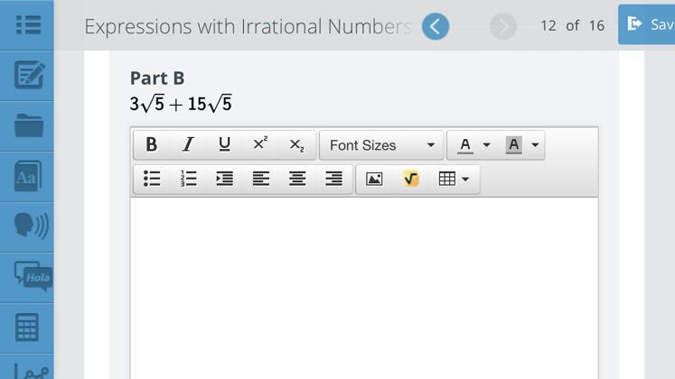Click the Save button
The image size is (675, 379).
tap(647, 24)
